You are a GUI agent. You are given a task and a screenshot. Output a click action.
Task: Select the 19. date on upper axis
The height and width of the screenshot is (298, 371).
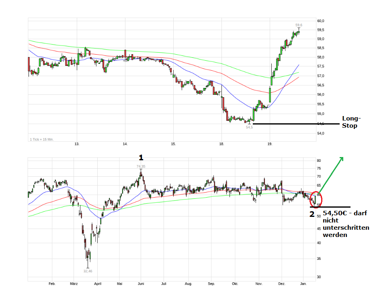tap(270, 143)
